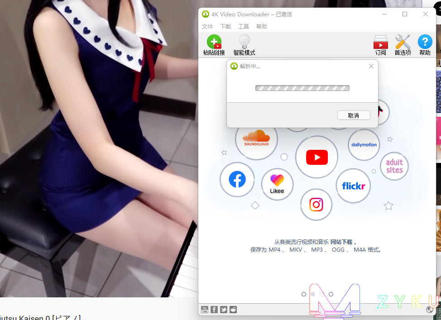
Task: Open Preferences (首选项) tools icon
Action: point(403,42)
